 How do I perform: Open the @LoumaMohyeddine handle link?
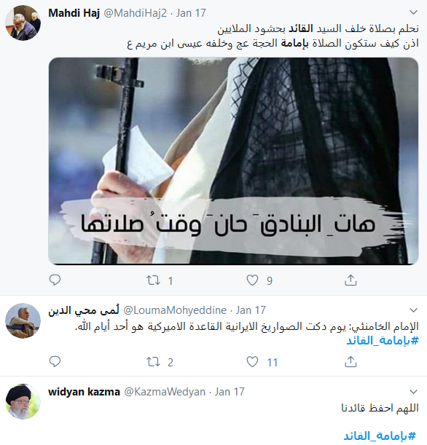point(175,310)
